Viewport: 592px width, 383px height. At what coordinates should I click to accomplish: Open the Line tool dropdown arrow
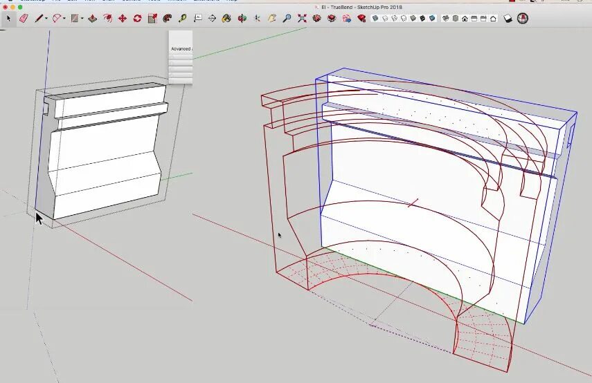[46, 18]
